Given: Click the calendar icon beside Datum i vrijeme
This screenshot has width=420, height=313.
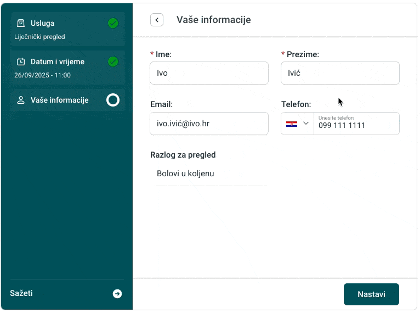Looking at the screenshot, I should click(x=21, y=62).
